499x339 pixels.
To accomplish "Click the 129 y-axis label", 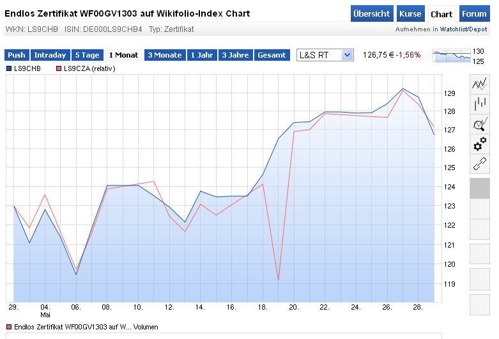I will click(449, 93).
